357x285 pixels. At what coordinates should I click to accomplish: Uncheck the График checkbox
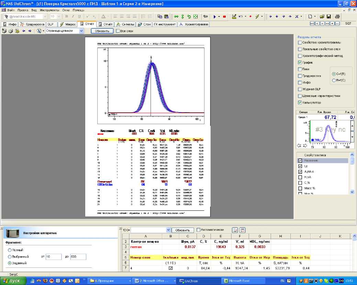coord(300,63)
